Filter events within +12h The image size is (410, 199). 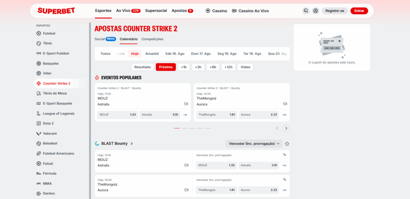coord(229,67)
